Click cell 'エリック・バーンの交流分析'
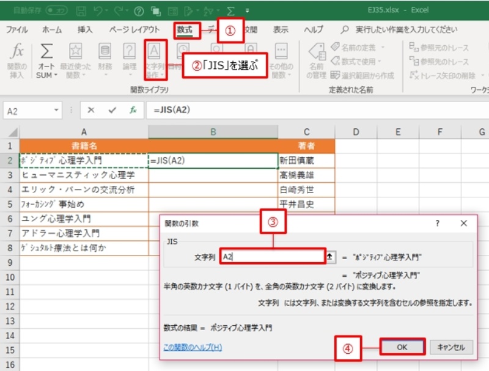 (84, 189)
